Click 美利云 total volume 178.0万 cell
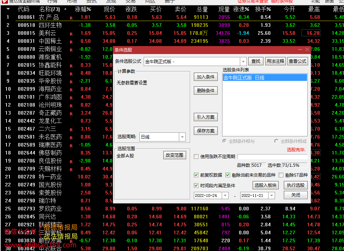 coord(198,33)
